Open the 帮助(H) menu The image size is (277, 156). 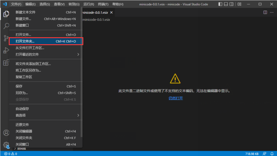(x=118, y=4)
